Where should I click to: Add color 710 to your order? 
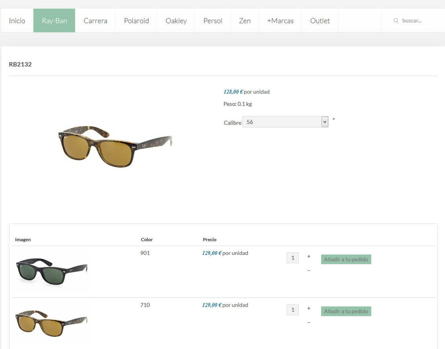coord(346,311)
